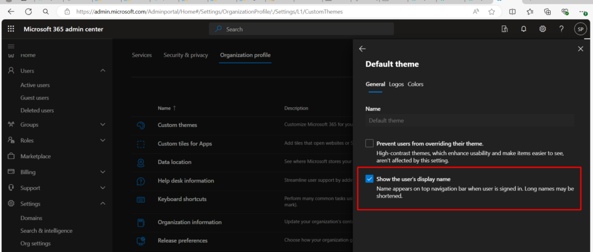Open the help question mark

(x=562, y=29)
